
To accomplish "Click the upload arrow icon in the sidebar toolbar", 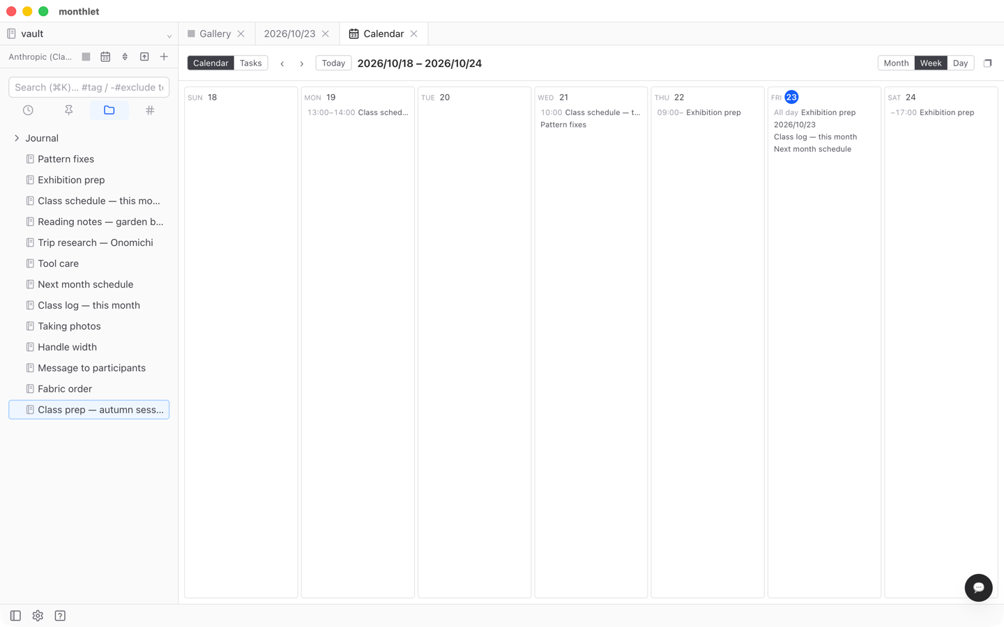I will (144, 56).
